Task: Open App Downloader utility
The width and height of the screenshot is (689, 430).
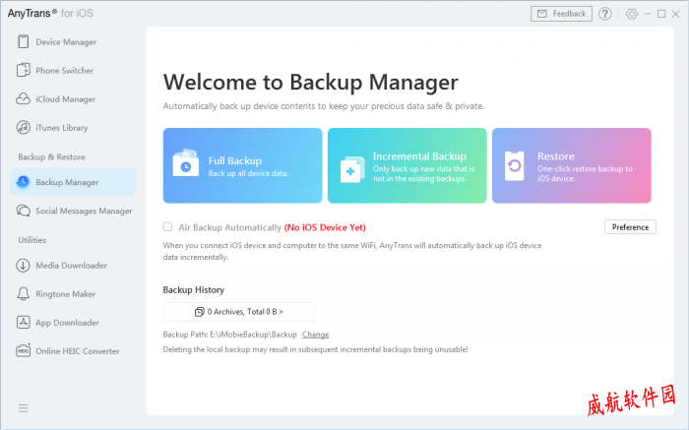Action: point(73,323)
